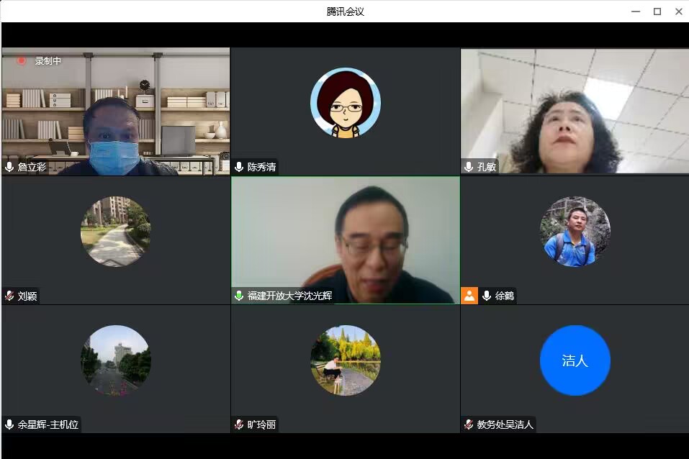Click the 詹立彩 name label
This screenshot has width=689, height=459.
(32, 167)
